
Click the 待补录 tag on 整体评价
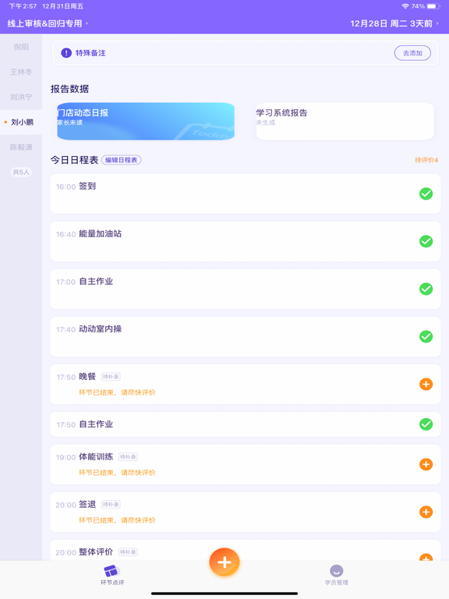pyautogui.click(x=128, y=552)
